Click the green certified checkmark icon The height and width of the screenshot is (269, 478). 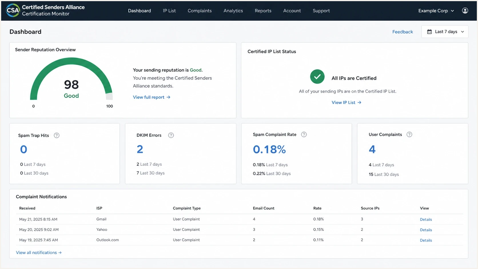(x=317, y=77)
